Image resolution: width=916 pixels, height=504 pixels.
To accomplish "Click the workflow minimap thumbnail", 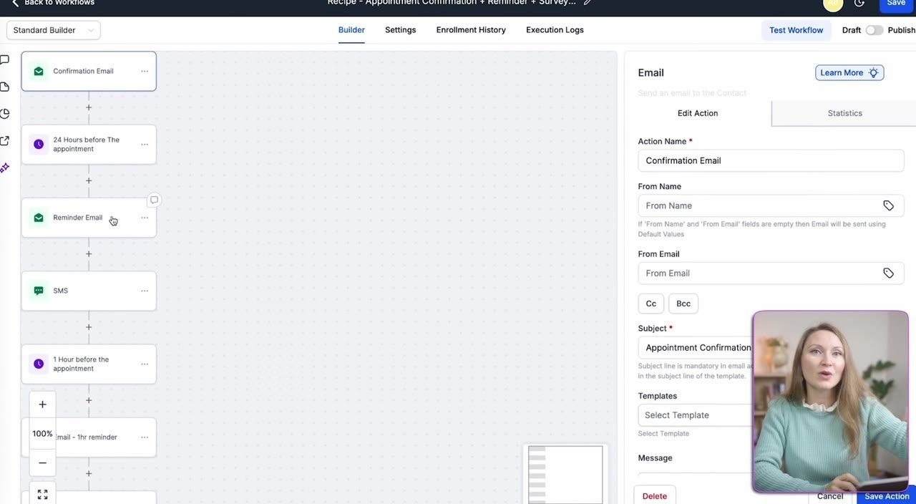I will (x=565, y=475).
